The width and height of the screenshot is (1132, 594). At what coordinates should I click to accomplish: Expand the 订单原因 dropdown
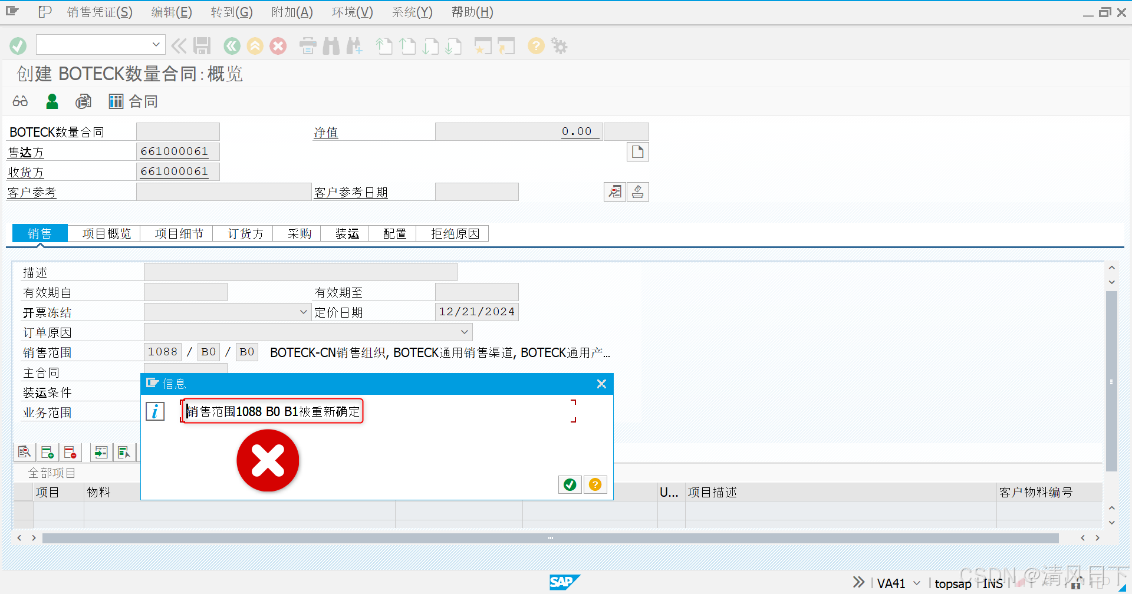pyautogui.click(x=465, y=332)
